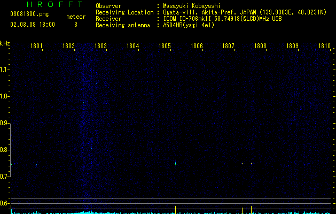Image resolution: width=336 pixels, height=214 pixels.
Task: Click the 1808 time axis label
Action: click(x=260, y=46)
